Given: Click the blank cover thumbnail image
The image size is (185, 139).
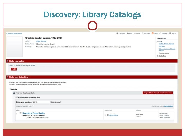Looking at the screenshot, I should pos(15,47).
